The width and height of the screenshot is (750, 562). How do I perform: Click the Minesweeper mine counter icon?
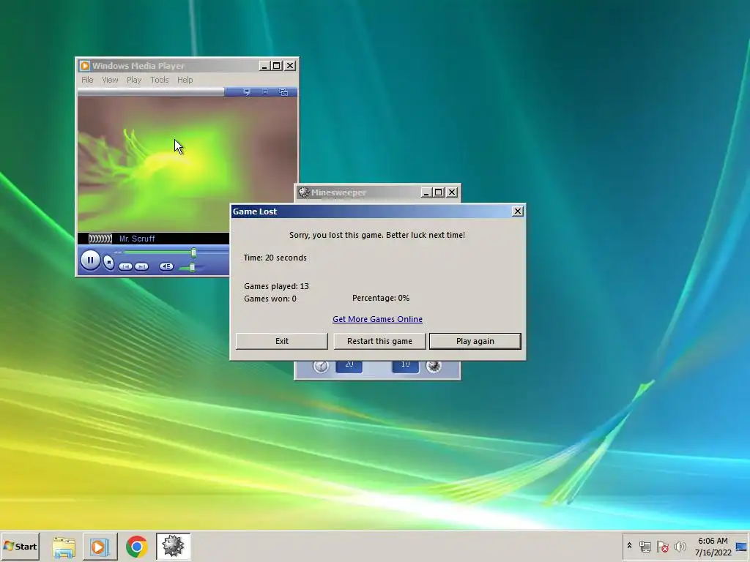point(434,366)
